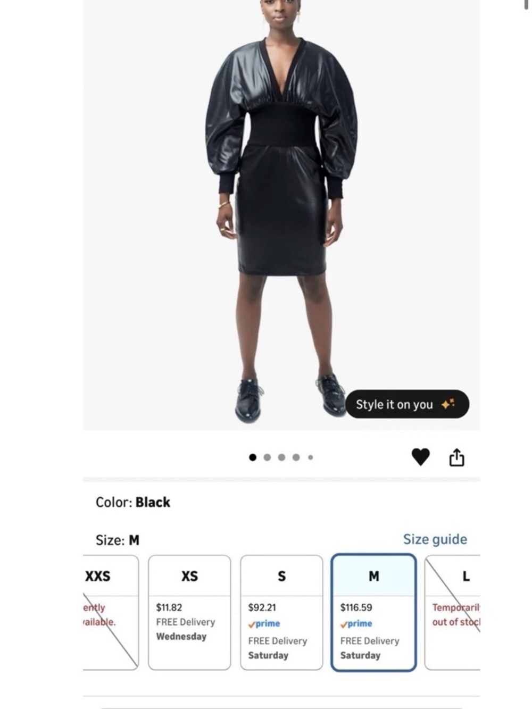Jump to the fourth image pagination dot
Screen dimensions: 532x709
[296, 457]
